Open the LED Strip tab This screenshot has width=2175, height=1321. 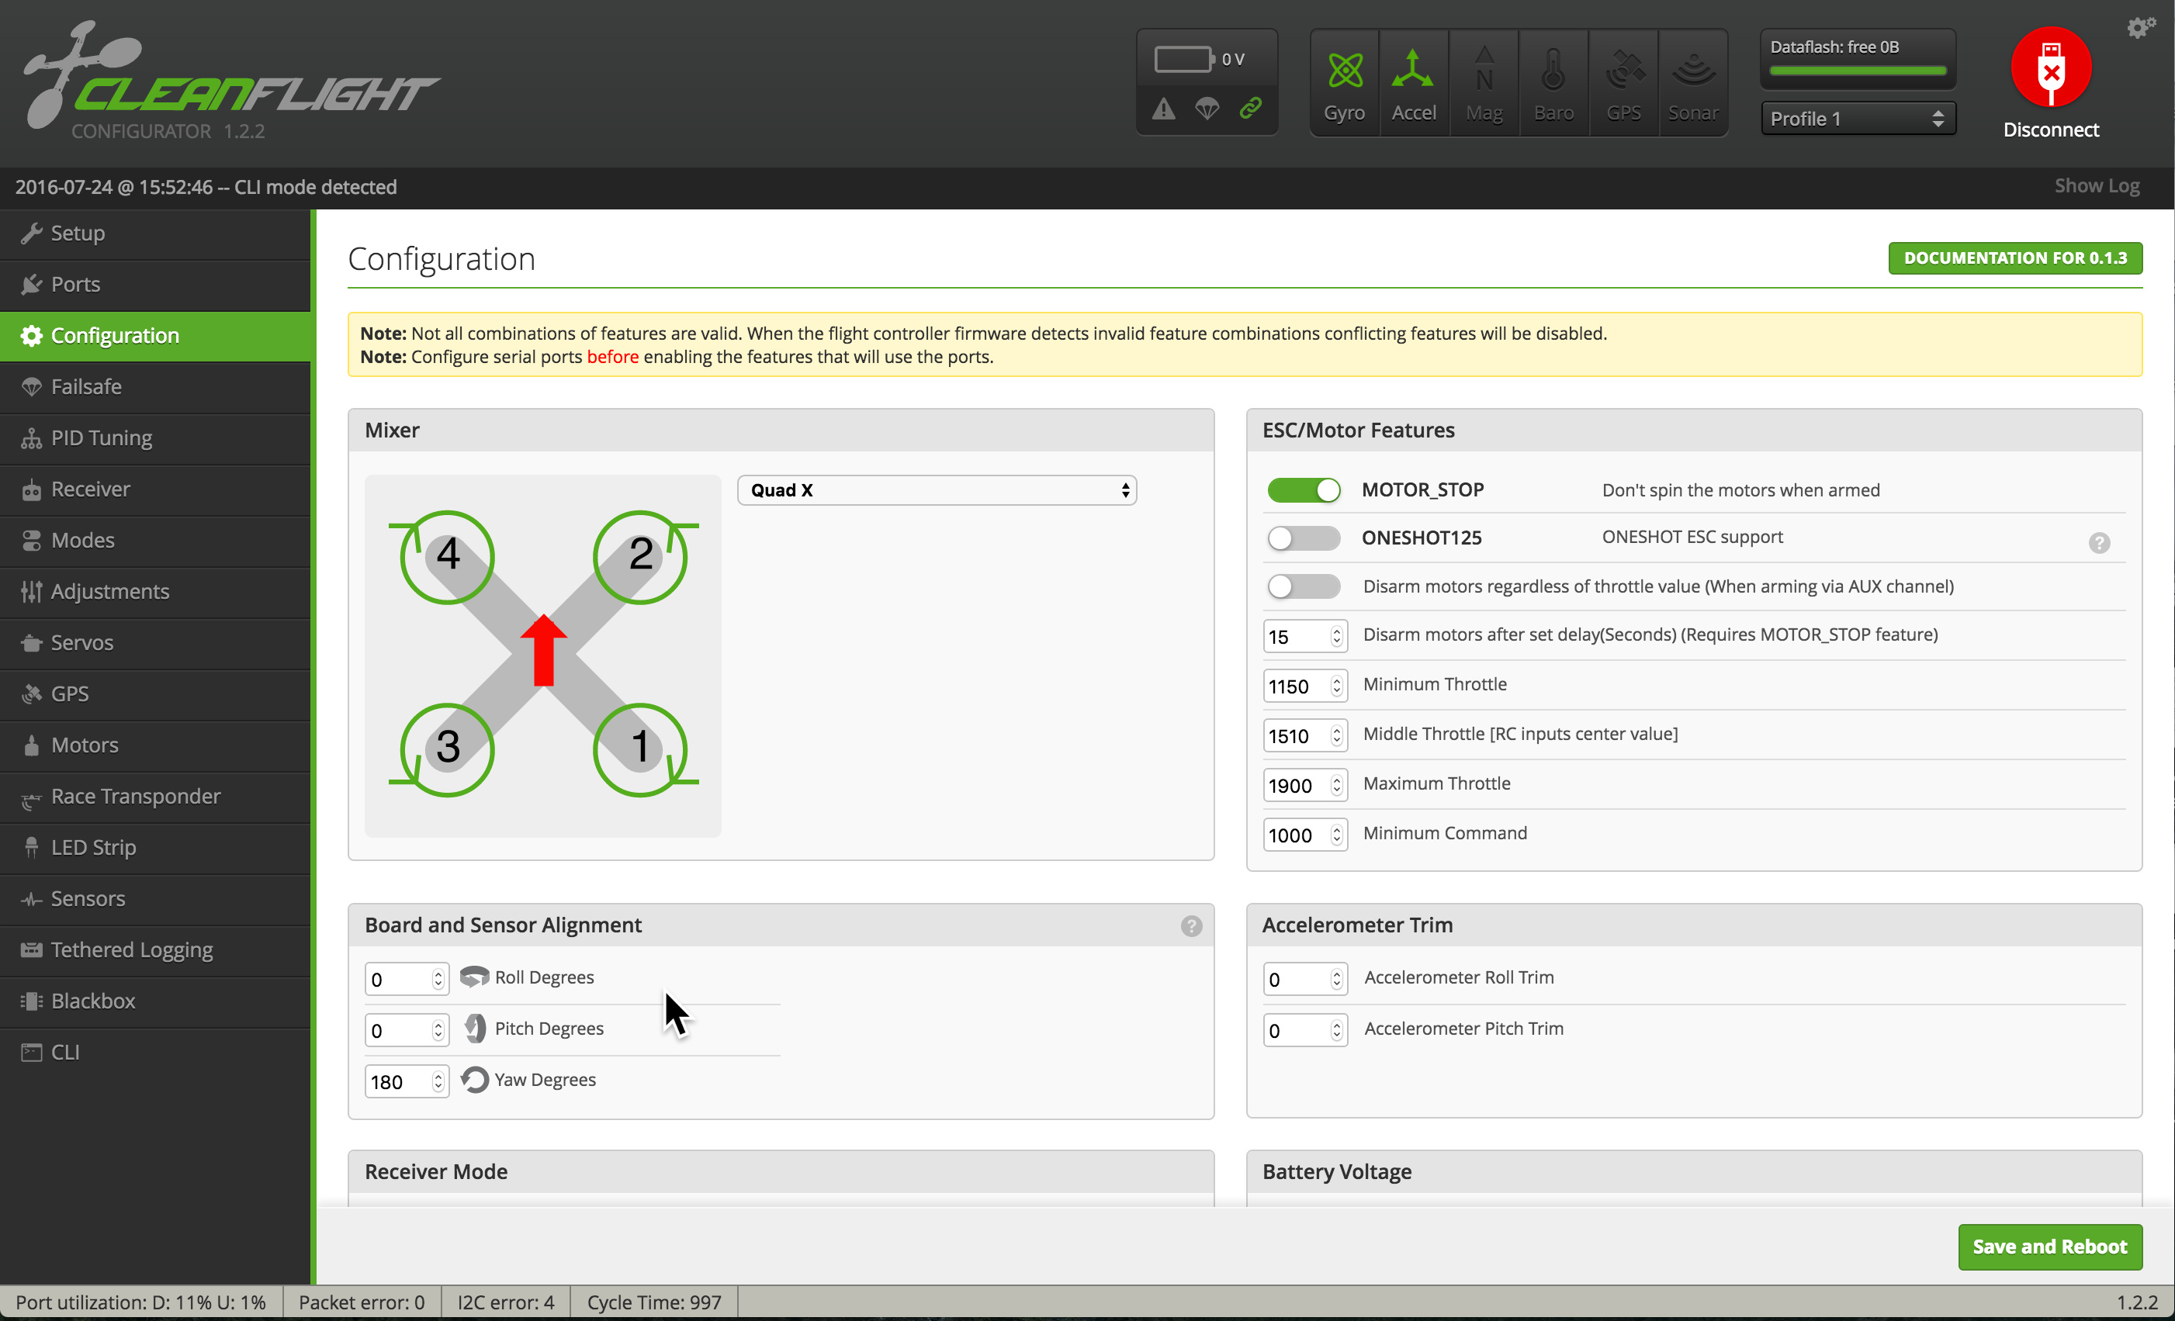155,847
